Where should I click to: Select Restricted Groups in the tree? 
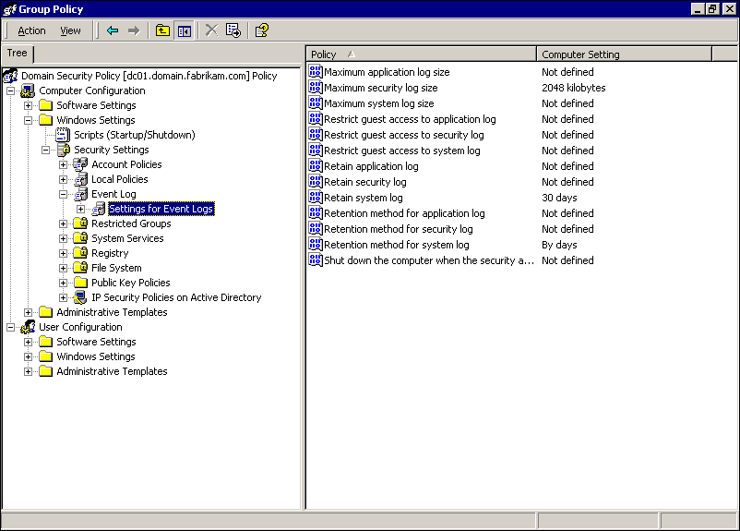[131, 223]
